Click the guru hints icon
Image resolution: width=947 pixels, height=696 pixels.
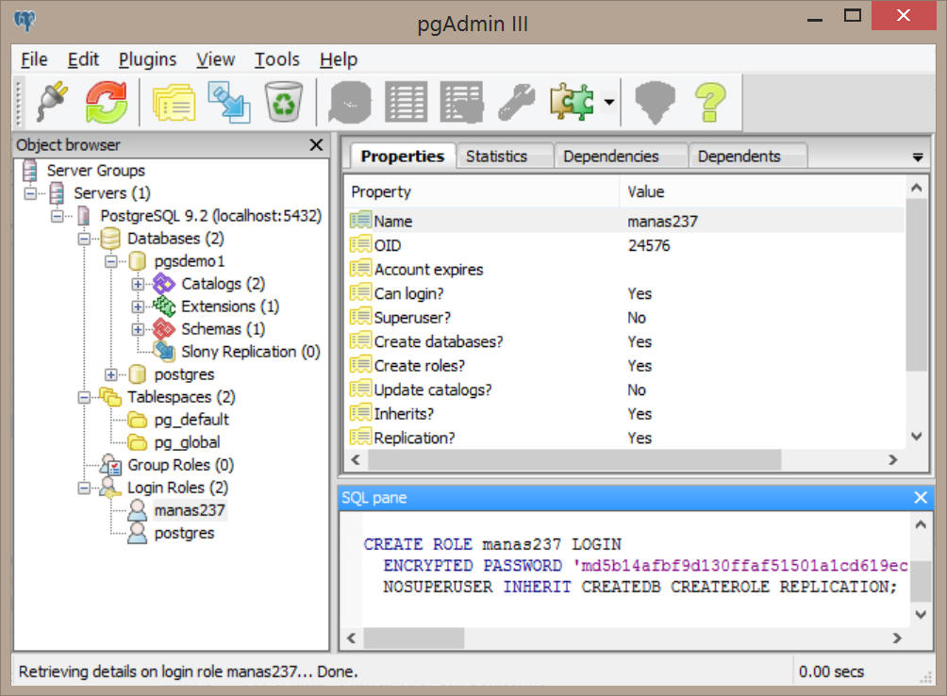(x=656, y=102)
